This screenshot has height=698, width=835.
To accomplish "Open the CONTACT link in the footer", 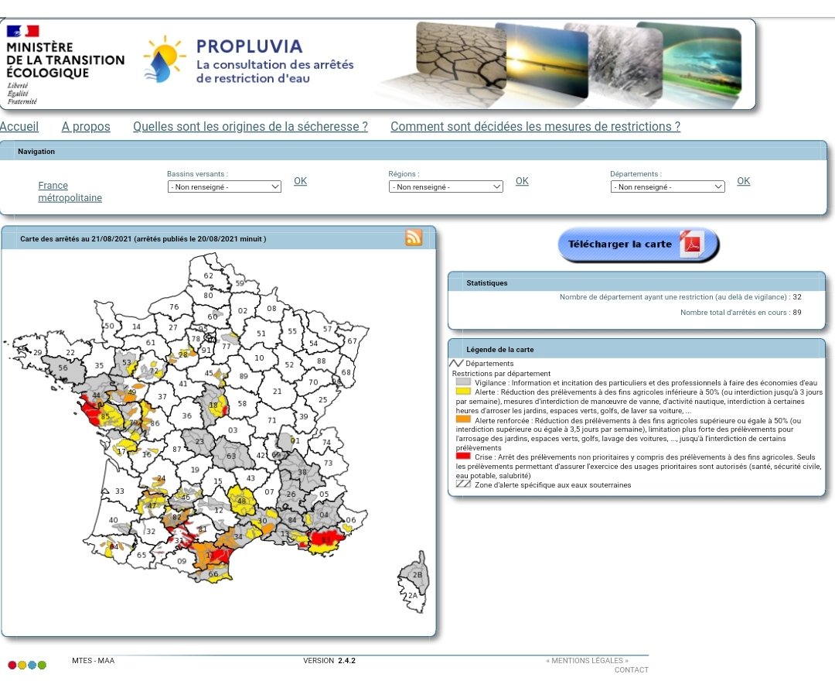I will [x=631, y=669].
